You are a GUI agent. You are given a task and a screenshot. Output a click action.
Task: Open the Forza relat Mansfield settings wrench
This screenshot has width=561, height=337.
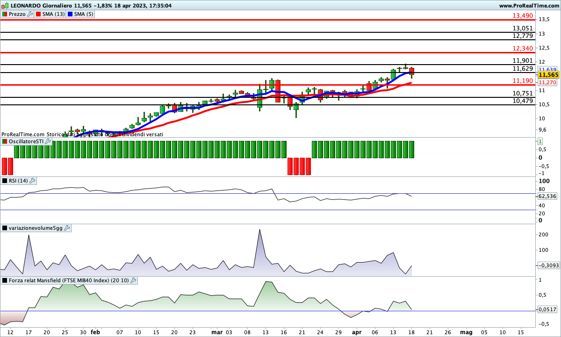pos(133,280)
